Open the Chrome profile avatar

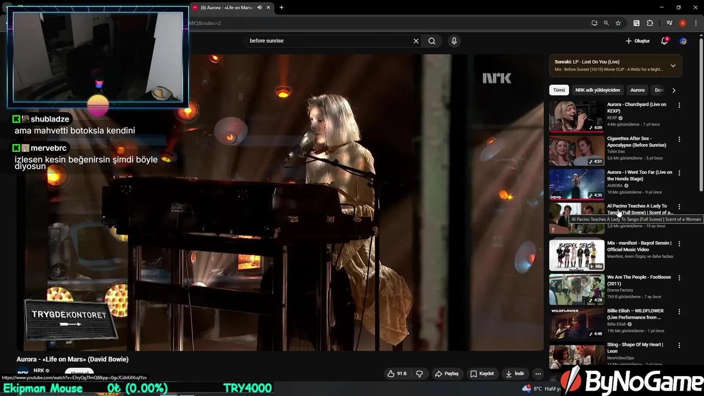(x=683, y=23)
